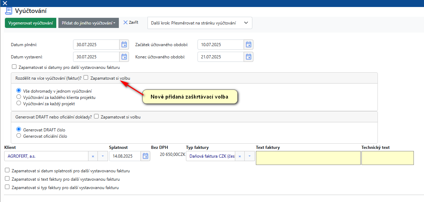Open Přidat do jiného vyúčtování dropdown

[x=88, y=23]
